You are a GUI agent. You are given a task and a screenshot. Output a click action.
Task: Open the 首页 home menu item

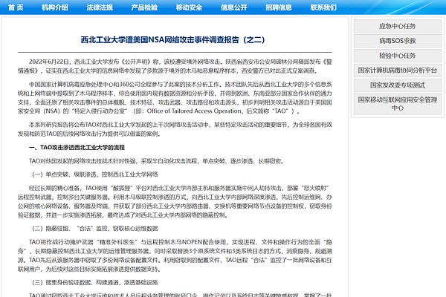coord(16,7)
